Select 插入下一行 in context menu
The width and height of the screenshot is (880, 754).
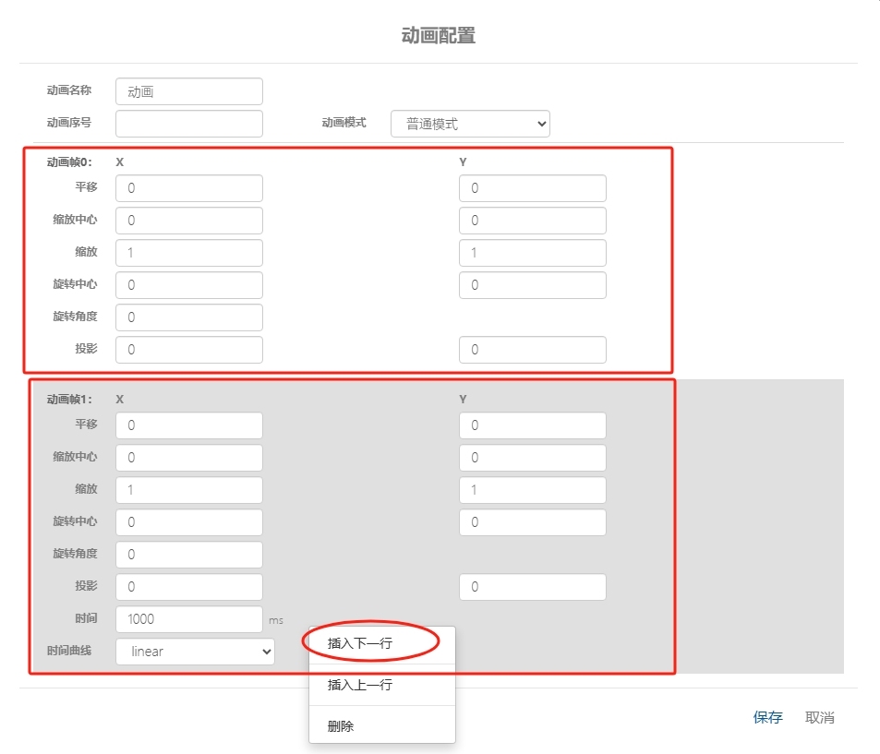pyautogui.click(x=360, y=643)
